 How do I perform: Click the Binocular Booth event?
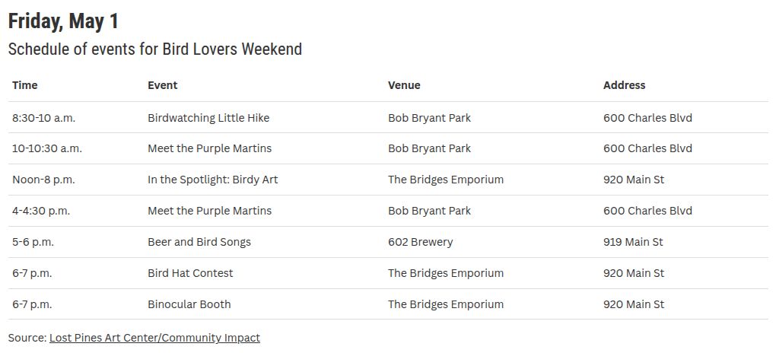click(x=189, y=304)
